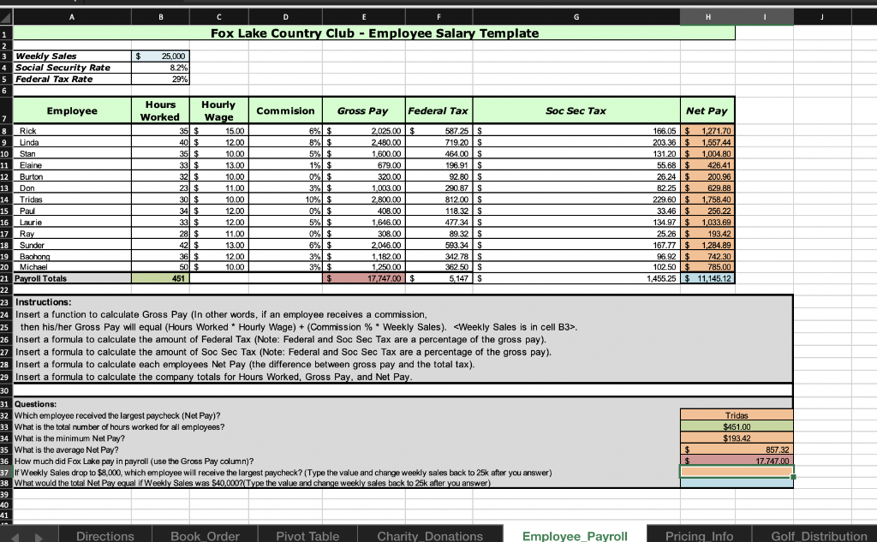This screenshot has height=542, width=877.
Task: Click the Commision heading cell
Action: coord(285,110)
